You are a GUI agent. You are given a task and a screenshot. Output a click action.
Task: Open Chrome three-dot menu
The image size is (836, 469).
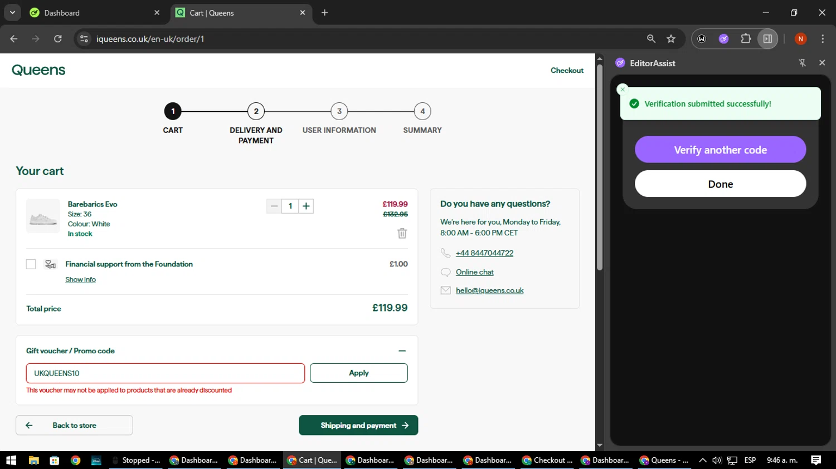(x=823, y=39)
